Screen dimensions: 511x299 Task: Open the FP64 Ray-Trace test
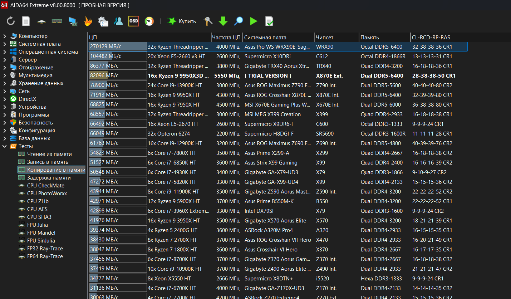pos(45,256)
